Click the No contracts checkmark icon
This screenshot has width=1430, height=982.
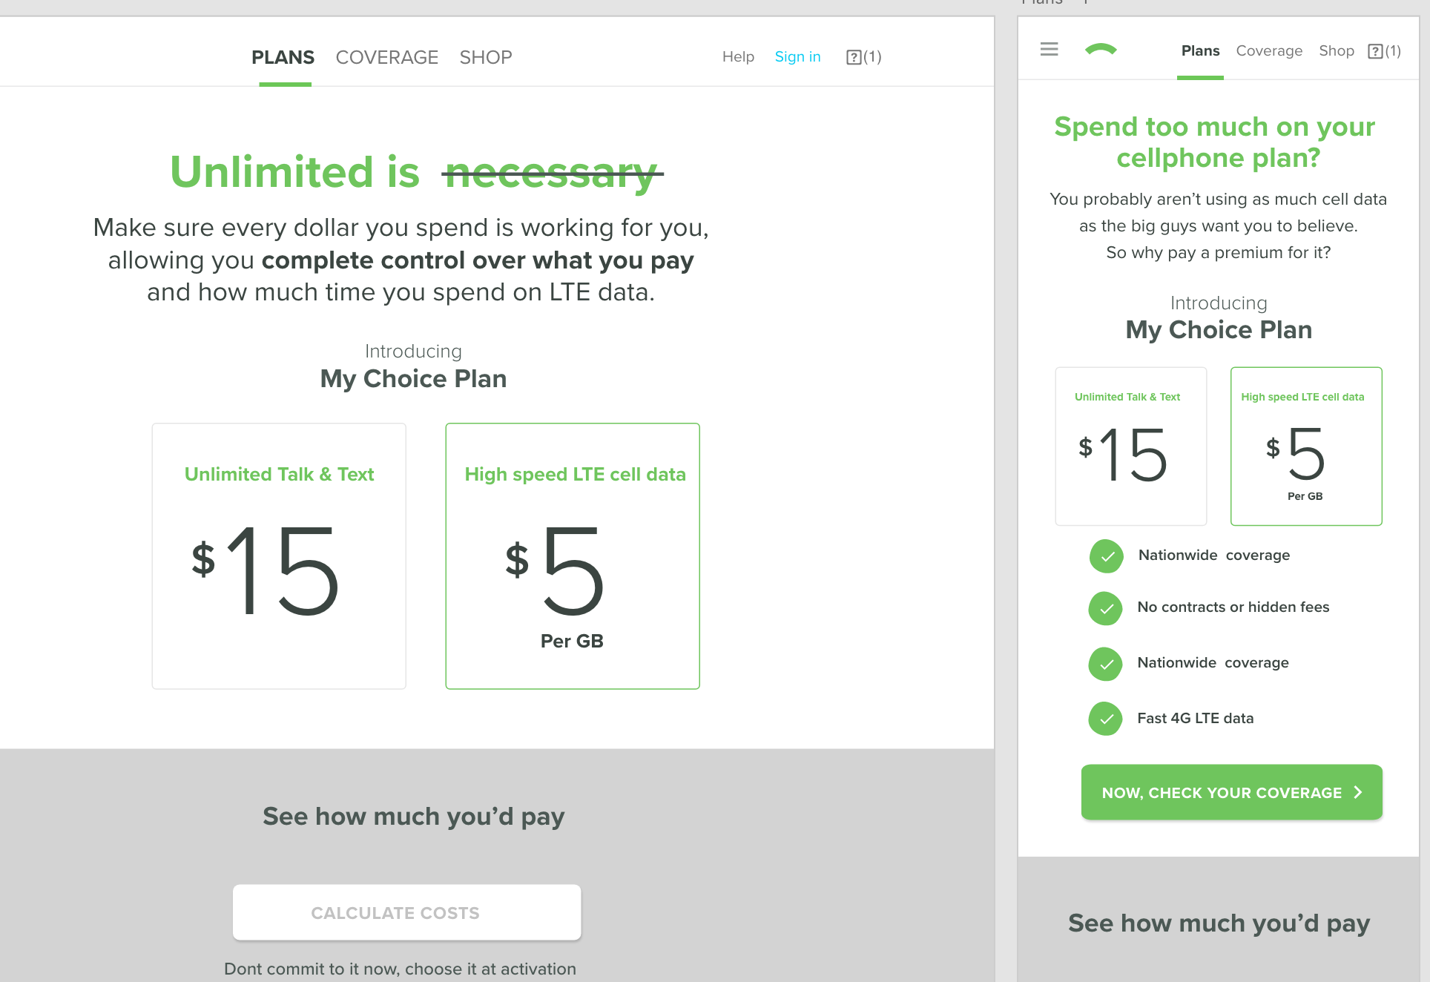coord(1106,608)
